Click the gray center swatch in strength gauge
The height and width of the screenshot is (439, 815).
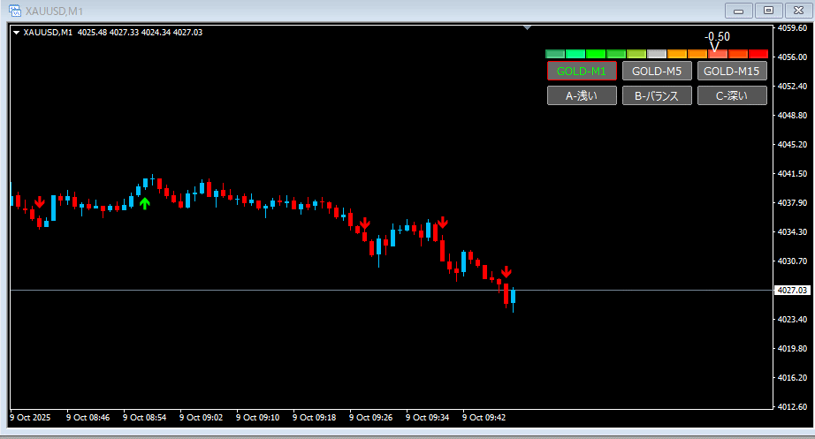657,54
